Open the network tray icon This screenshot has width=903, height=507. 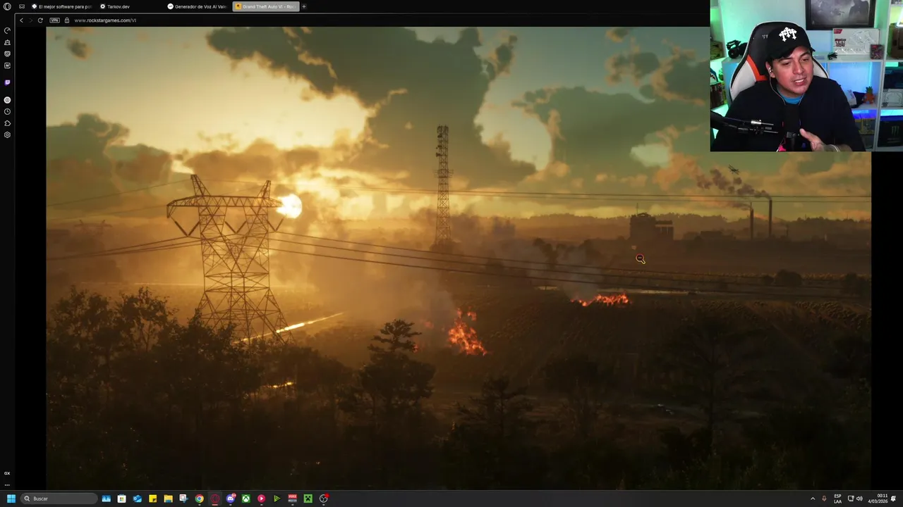click(851, 499)
